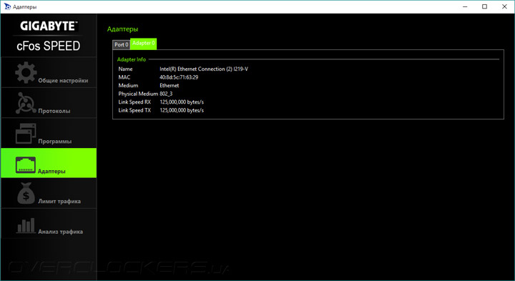Click the Physical Medium field label

[138, 94]
